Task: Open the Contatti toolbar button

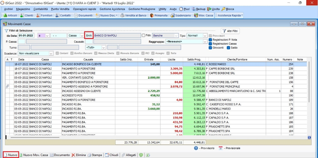Action: pos(63,15)
